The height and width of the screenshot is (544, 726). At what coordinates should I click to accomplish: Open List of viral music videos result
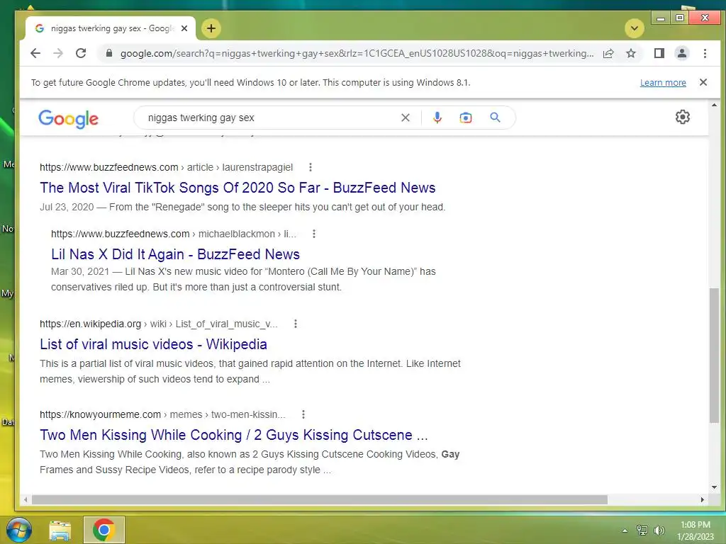click(153, 345)
